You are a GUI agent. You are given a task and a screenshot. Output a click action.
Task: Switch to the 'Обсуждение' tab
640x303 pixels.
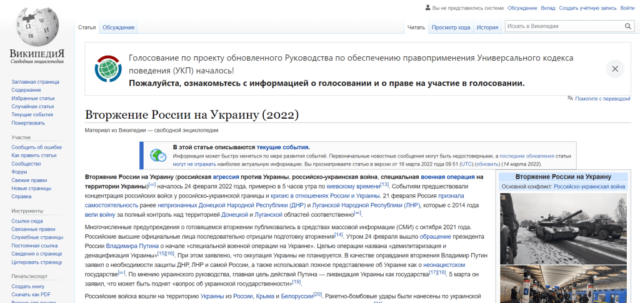coord(118,27)
